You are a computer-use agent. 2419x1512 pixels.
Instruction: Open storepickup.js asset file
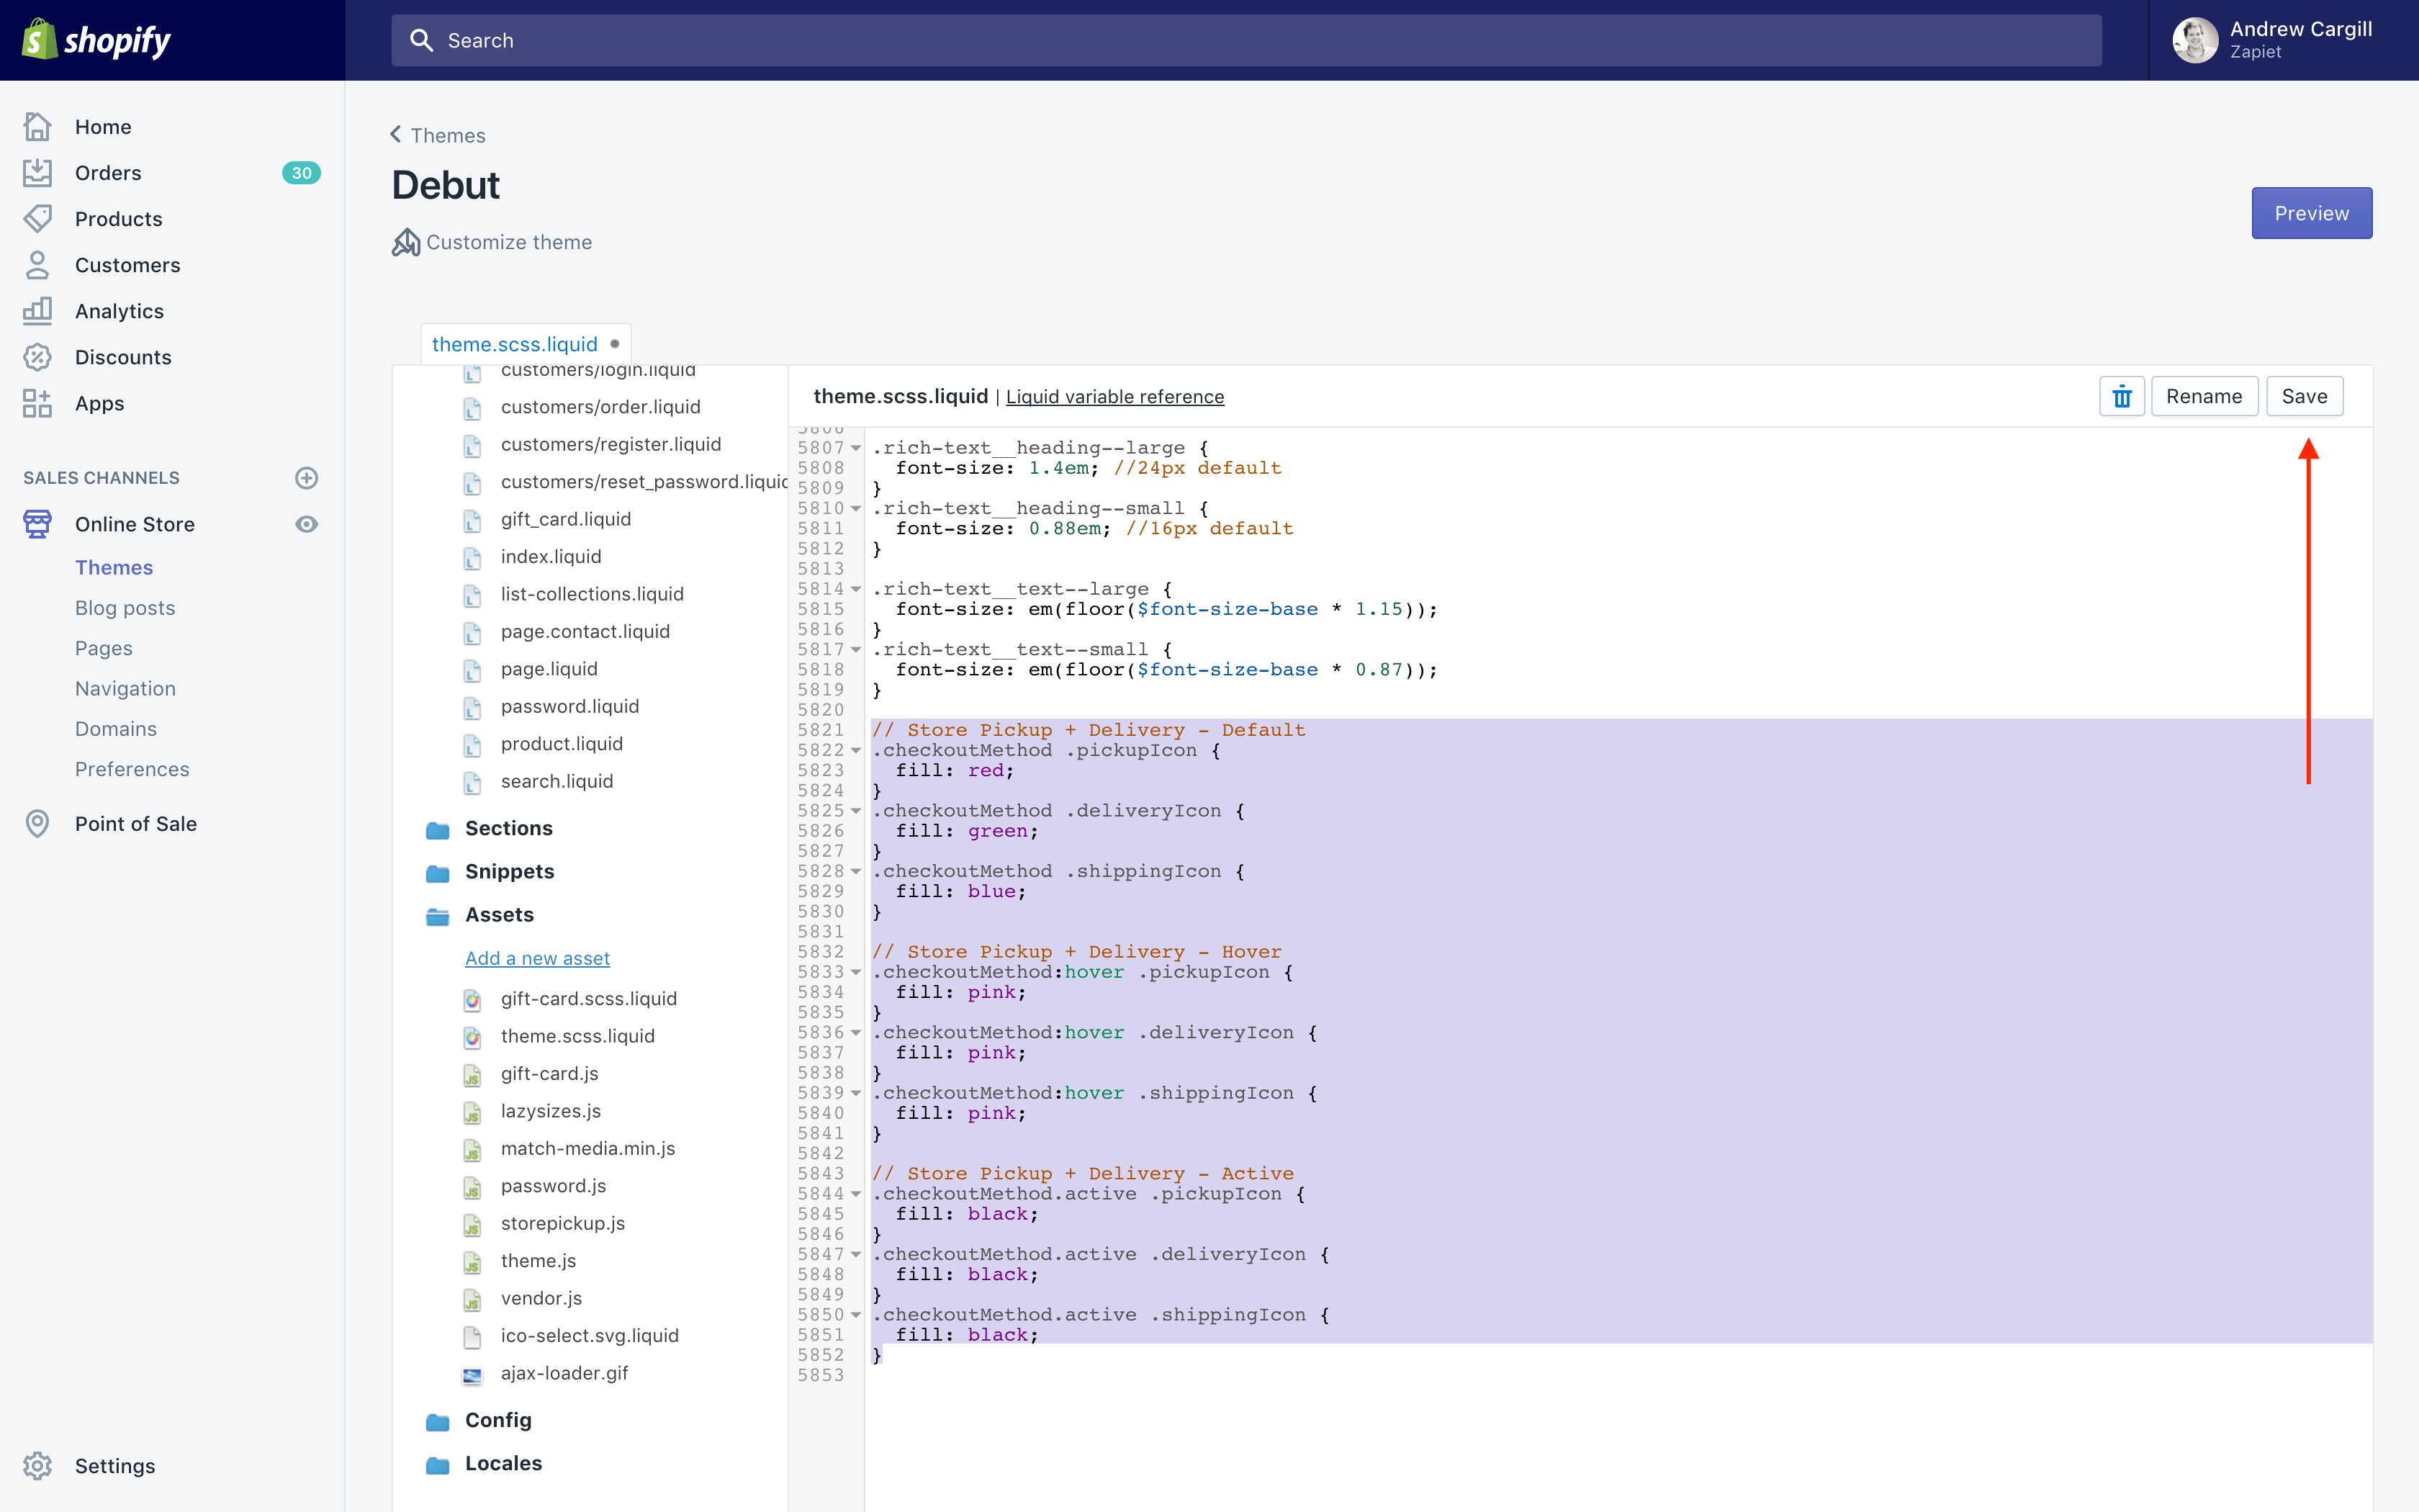pos(562,1223)
